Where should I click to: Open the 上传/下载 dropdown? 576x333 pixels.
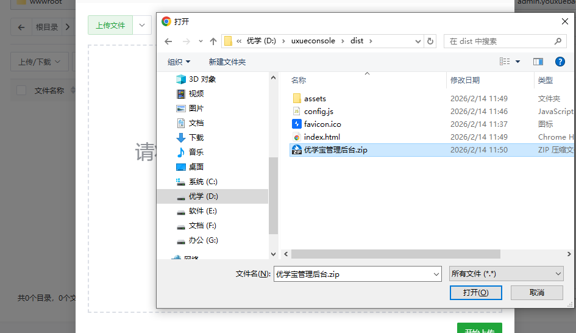(x=39, y=62)
